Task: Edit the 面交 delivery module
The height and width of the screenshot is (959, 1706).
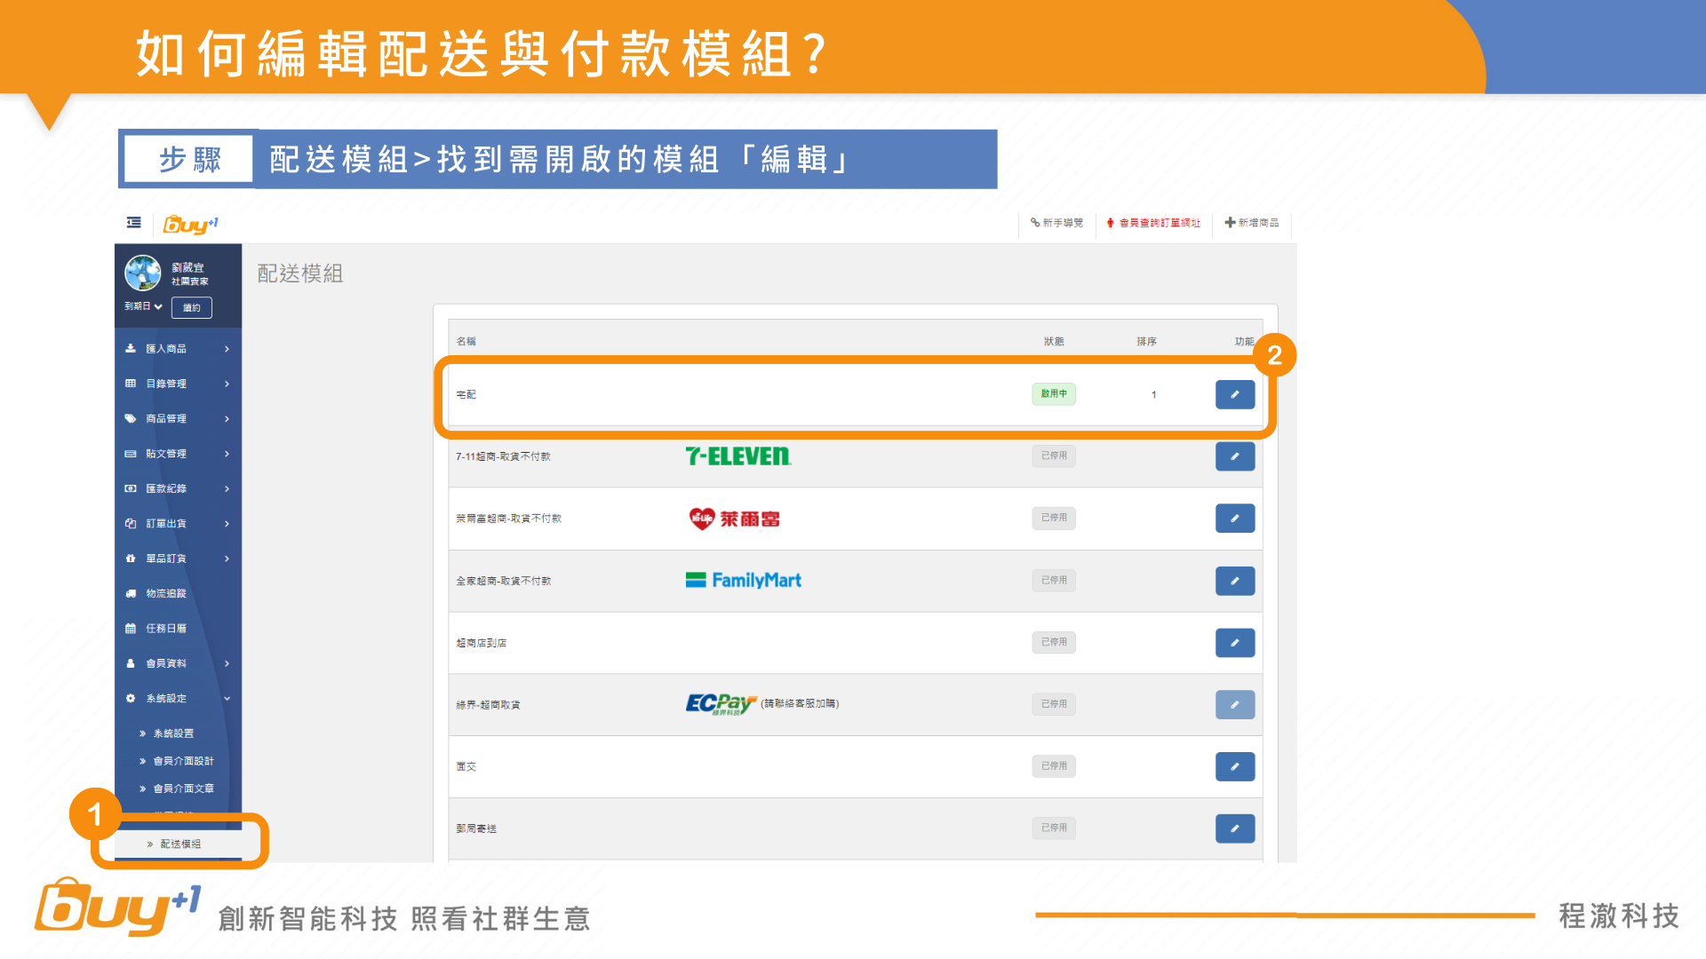Action: click(1234, 766)
